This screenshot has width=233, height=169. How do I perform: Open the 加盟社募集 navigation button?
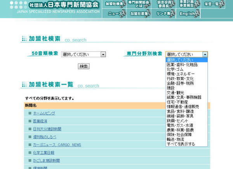[x=139, y=14]
